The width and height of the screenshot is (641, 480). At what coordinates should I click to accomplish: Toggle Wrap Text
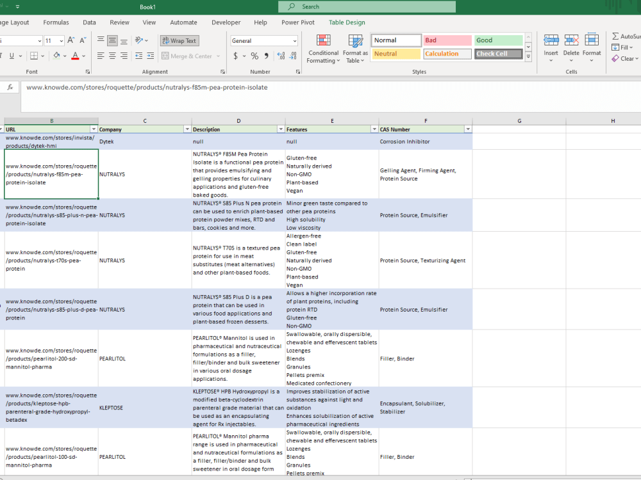(179, 40)
